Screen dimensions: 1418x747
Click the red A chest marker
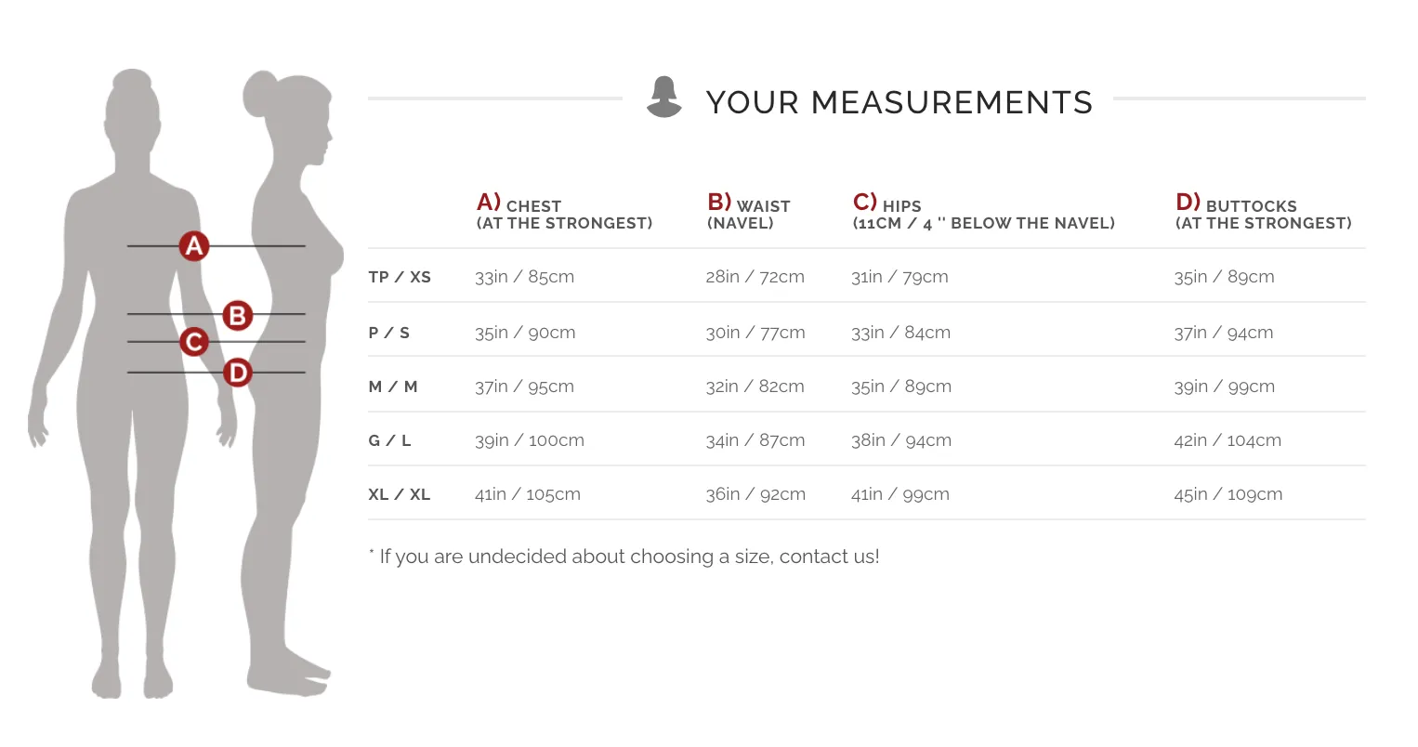(193, 246)
